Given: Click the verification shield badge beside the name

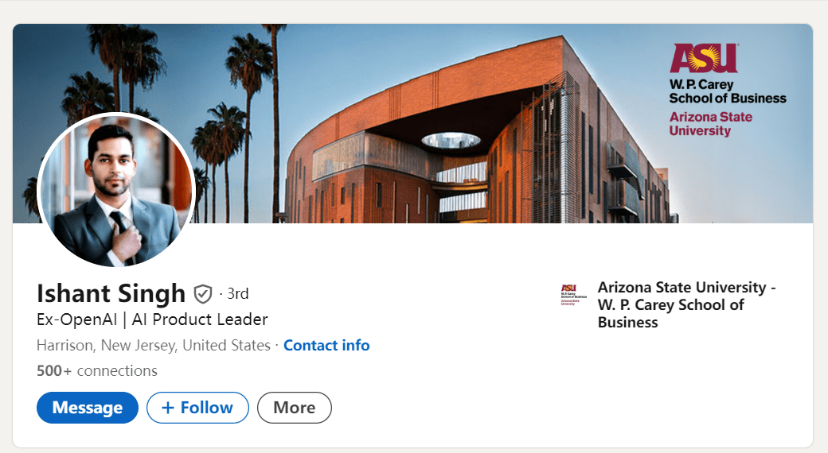Looking at the screenshot, I should pos(203,294).
